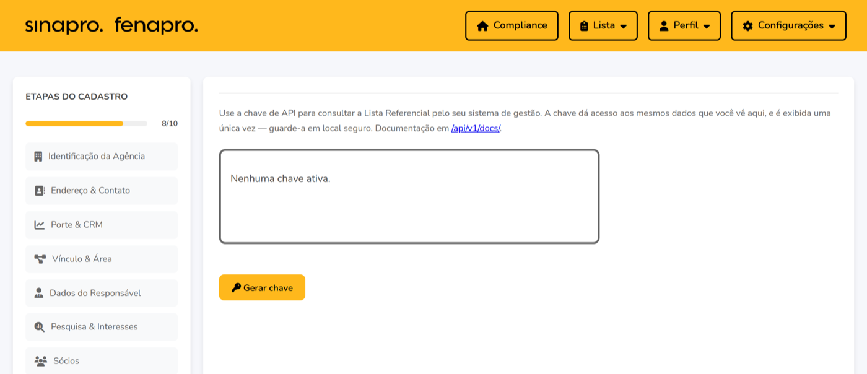Click the diagram icon for Vínculo & Área
The width and height of the screenshot is (867, 374).
point(40,259)
